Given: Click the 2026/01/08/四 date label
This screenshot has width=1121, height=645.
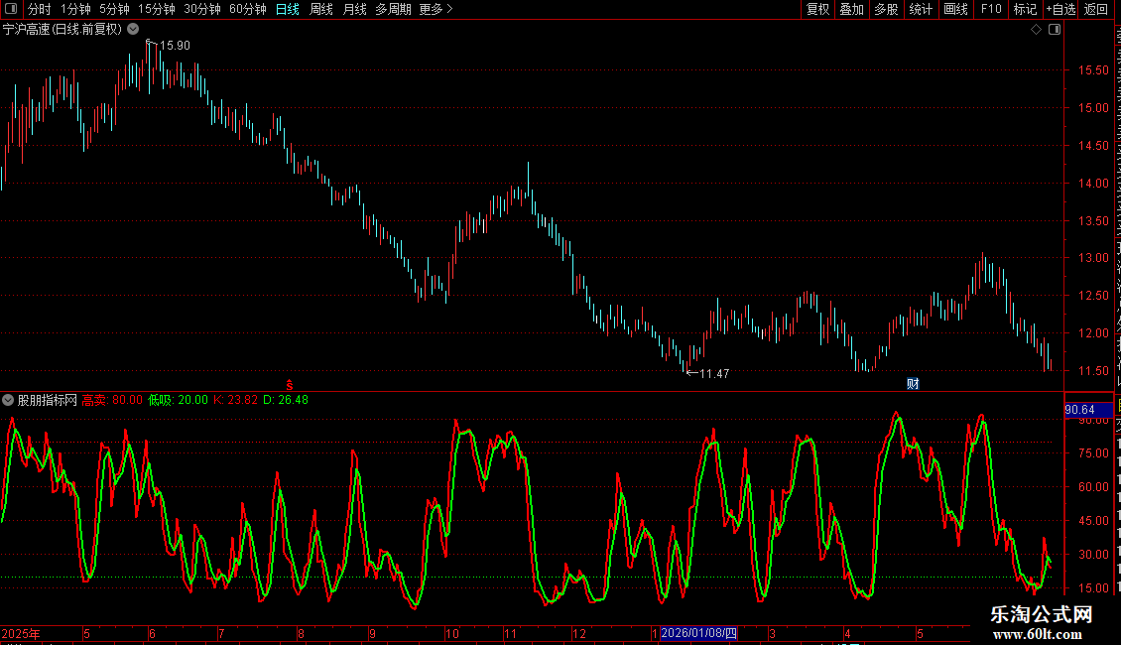Looking at the screenshot, I should [698, 633].
